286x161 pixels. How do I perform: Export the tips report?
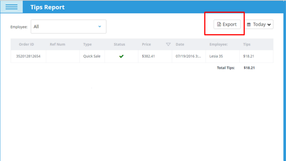pyautogui.click(x=227, y=24)
